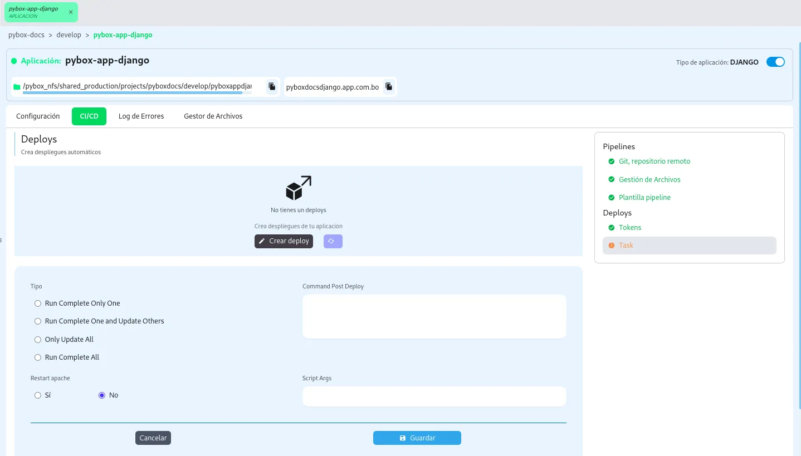Viewport: 801px width, 456px height.
Task: Navigate to pybox-docs breadcrumb
Action: point(26,35)
